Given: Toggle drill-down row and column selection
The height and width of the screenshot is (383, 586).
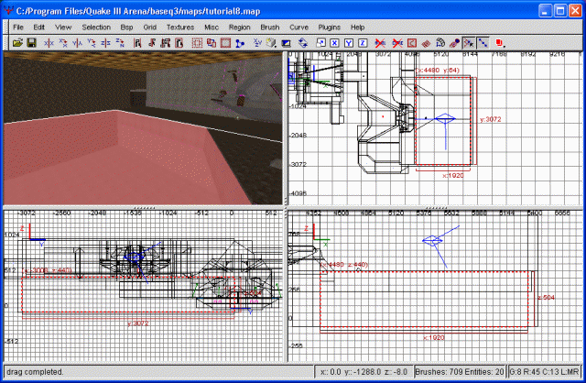Looking at the screenshot, I should click(483, 43).
